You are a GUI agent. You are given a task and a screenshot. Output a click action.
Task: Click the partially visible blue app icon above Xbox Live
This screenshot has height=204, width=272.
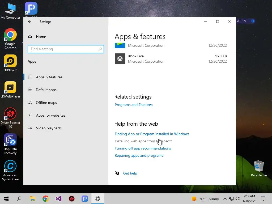120,45
